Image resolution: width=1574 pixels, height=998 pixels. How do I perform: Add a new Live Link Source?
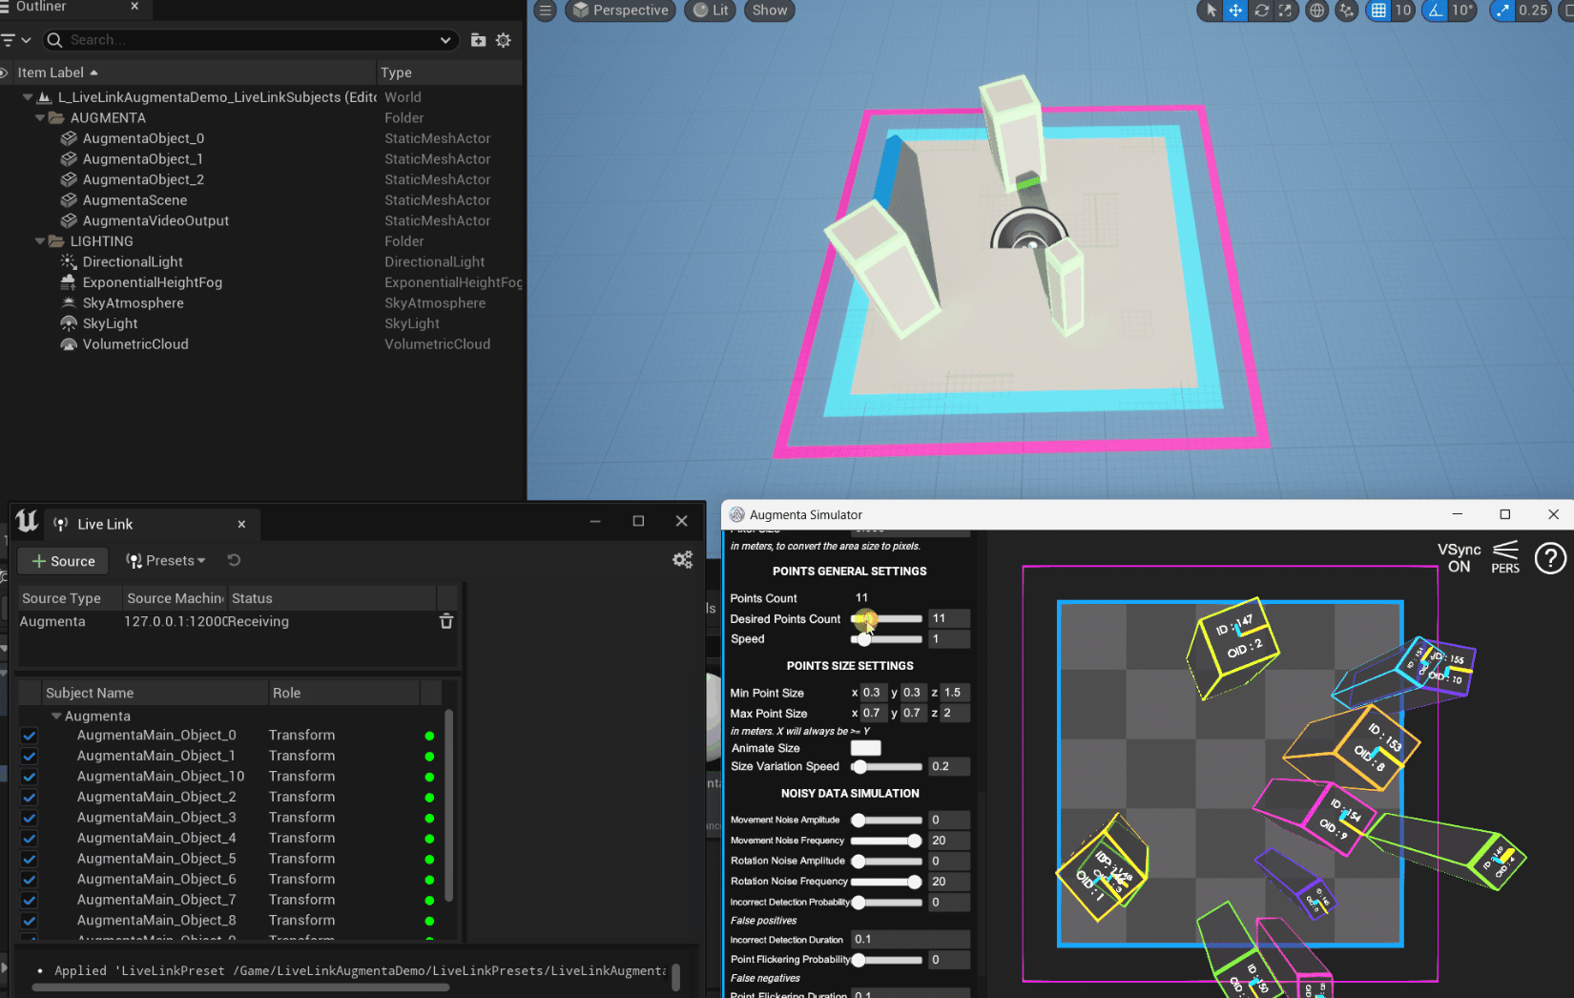coord(63,561)
